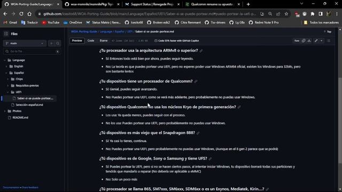
Task: Go back in browser history
Action: 5,14
